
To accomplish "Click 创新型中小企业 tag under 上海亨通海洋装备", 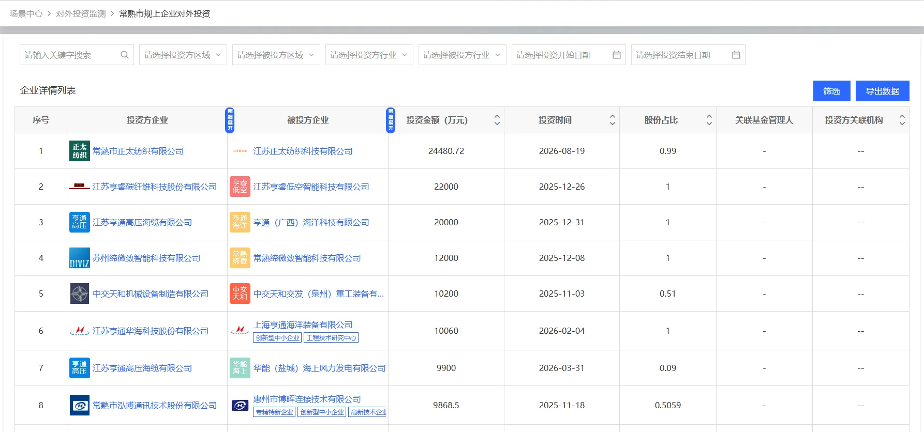I will pos(278,338).
